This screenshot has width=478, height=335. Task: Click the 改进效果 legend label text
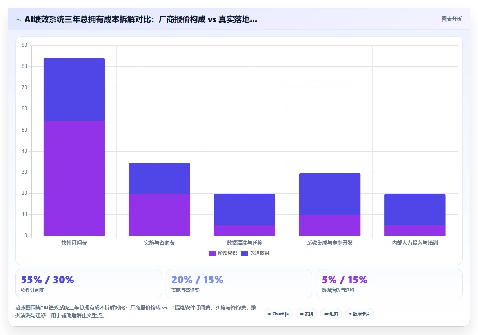260,253
